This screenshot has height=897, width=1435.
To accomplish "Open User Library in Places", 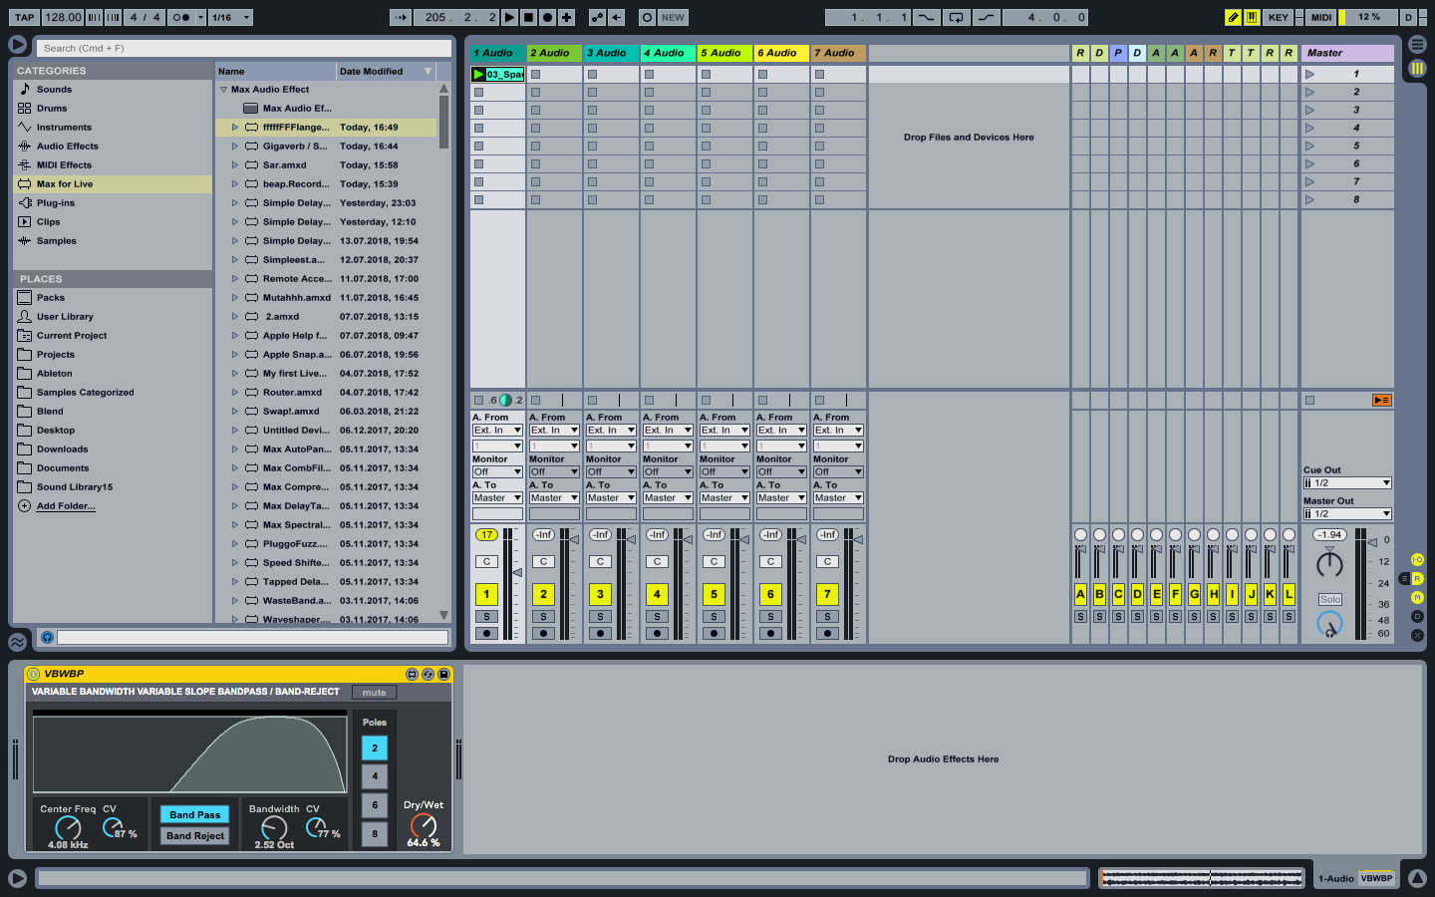I will [64, 317].
